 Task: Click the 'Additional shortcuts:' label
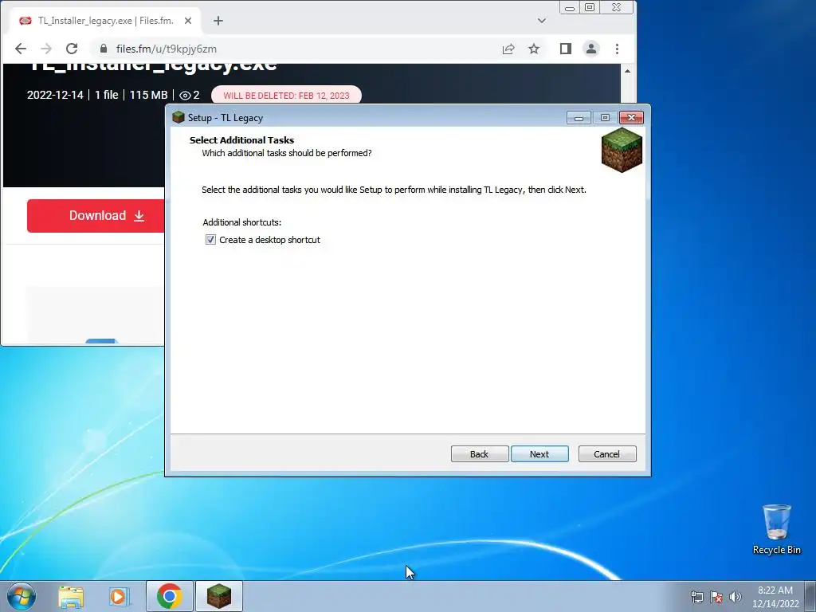pos(242,222)
